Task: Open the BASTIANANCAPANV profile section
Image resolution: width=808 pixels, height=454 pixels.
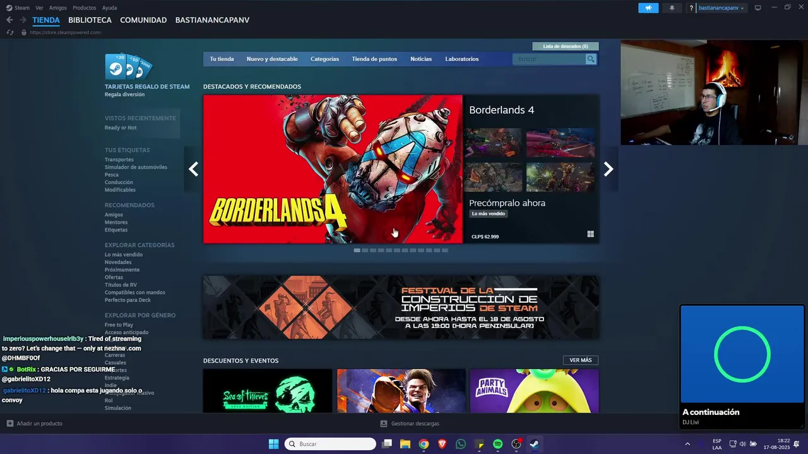Action: [212, 20]
